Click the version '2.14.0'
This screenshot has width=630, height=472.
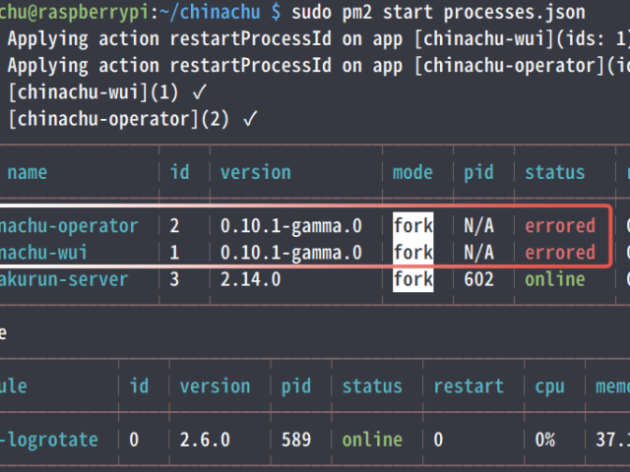(251, 279)
